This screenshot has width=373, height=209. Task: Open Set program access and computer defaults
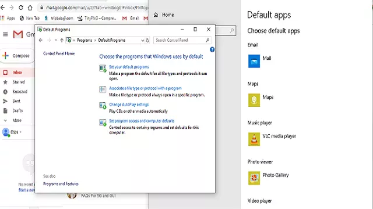(x=142, y=121)
